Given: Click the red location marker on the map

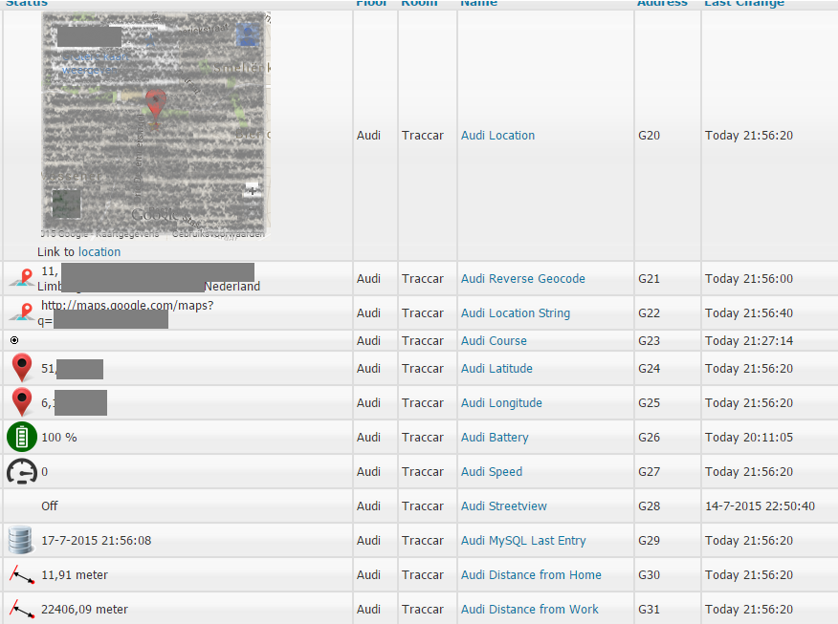Looking at the screenshot, I should (x=156, y=105).
